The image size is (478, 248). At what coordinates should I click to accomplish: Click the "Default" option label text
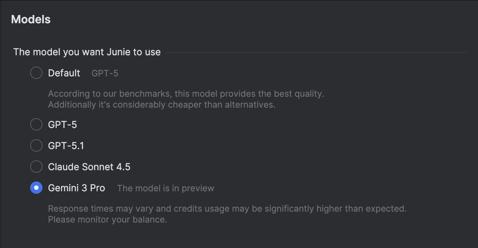[64, 73]
